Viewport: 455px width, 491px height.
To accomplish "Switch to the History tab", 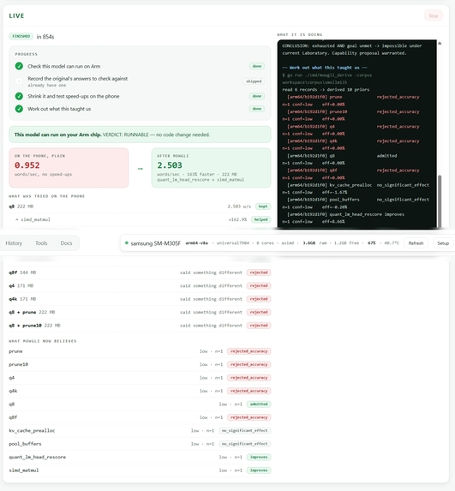I will point(14,243).
